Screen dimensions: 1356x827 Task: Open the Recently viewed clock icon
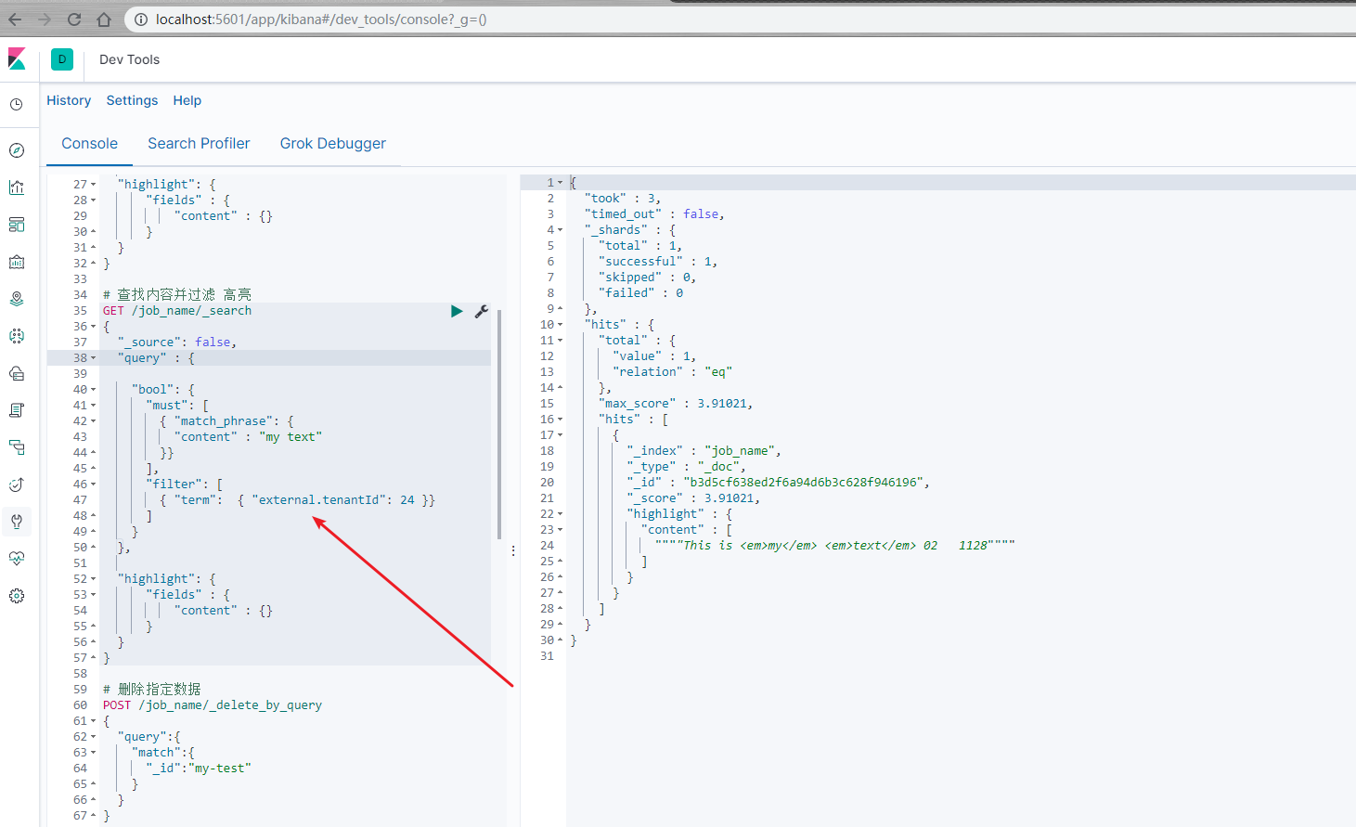[17, 104]
